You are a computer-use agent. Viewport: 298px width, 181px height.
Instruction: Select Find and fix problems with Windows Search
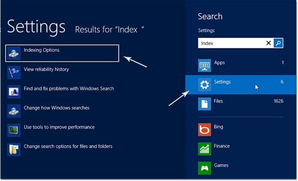point(69,89)
